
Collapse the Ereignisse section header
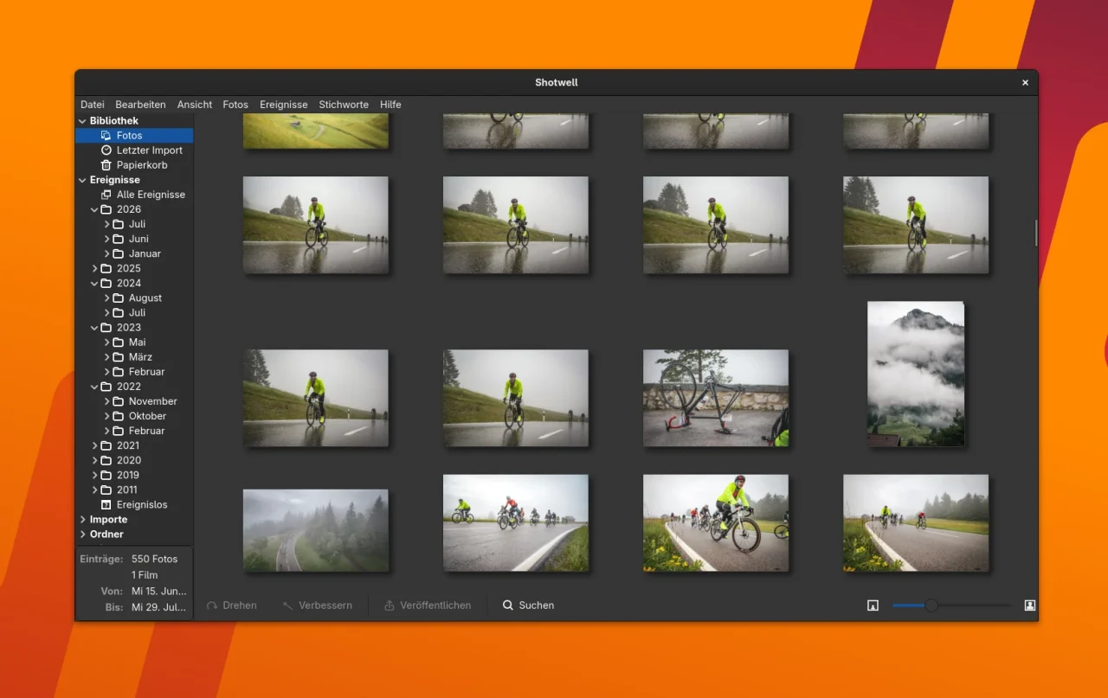(x=82, y=180)
